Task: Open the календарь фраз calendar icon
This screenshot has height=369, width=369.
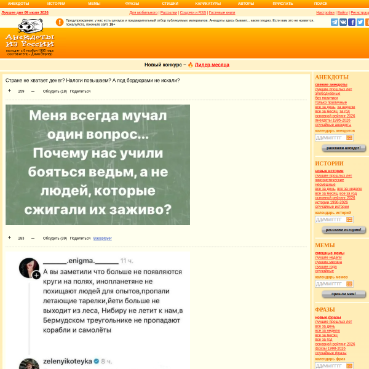Action: coord(349,366)
